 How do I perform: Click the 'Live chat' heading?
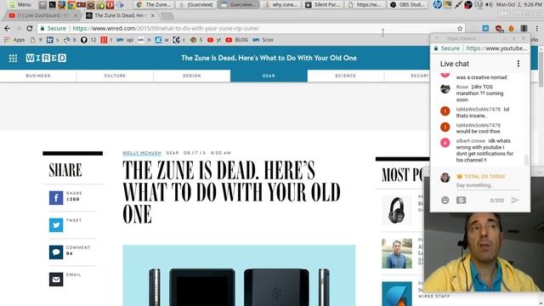[455, 64]
